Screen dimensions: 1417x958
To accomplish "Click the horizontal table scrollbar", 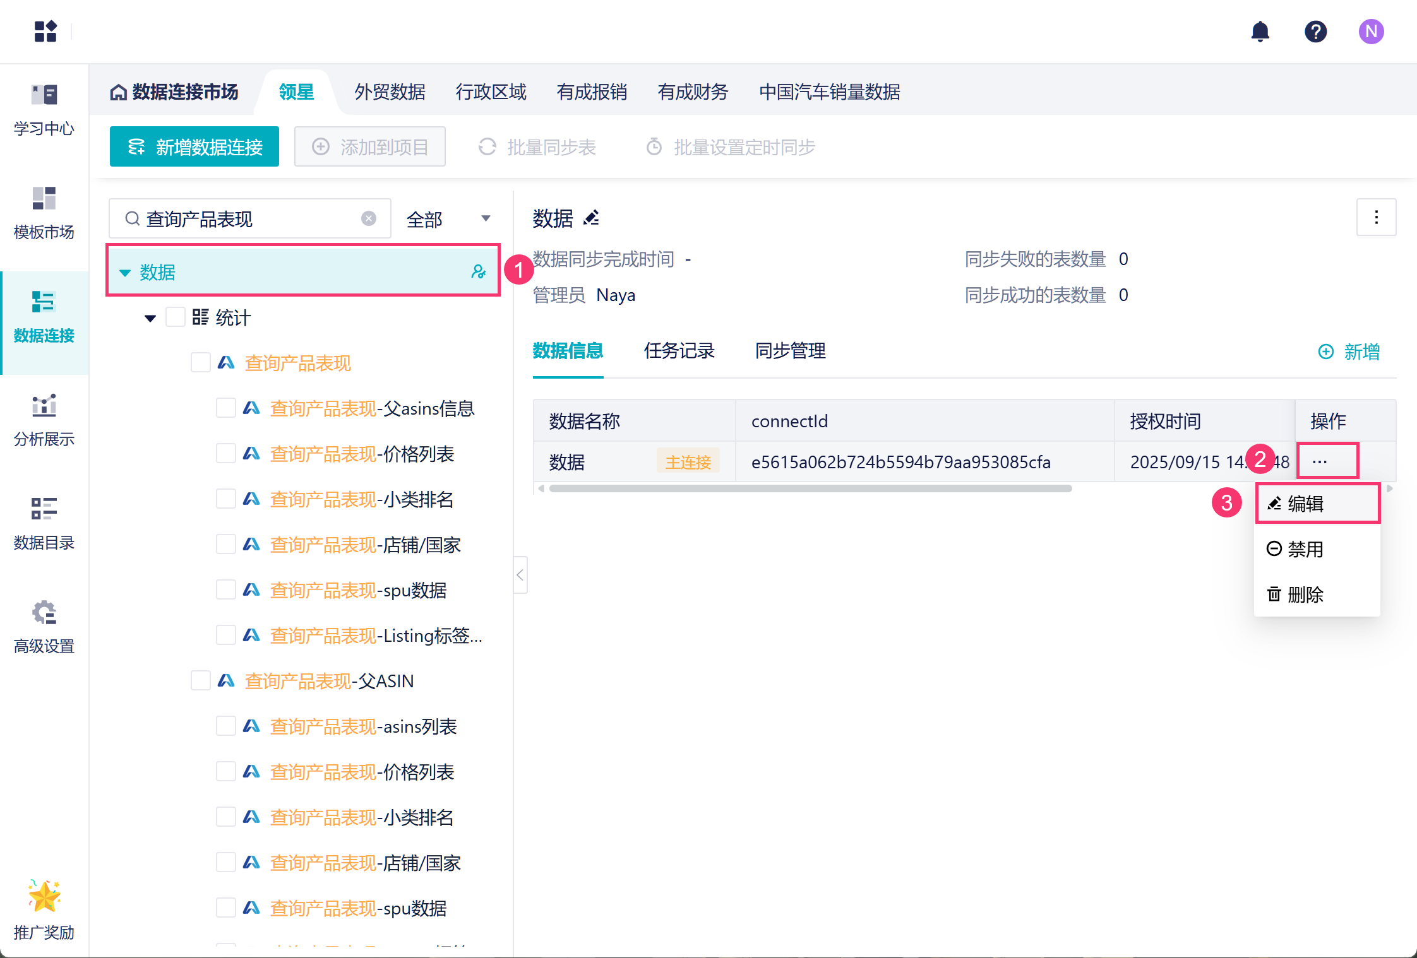I will point(810,488).
